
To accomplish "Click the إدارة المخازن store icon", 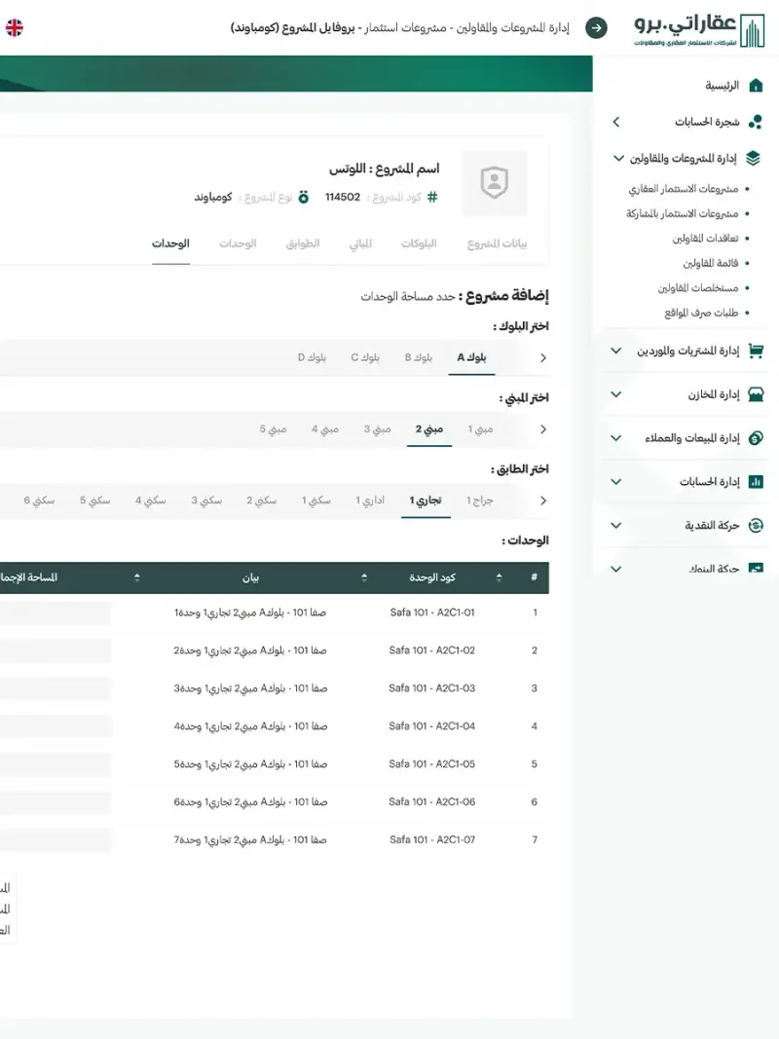I will pos(756,394).
